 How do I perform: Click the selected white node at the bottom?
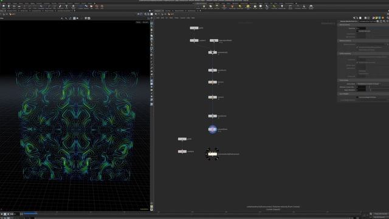(x=212, y=154)
